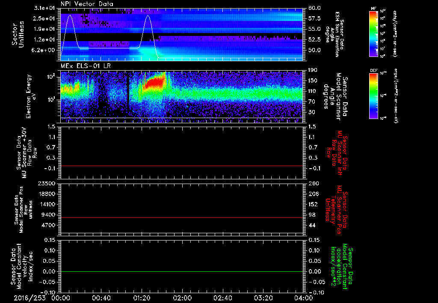
Task: Click the Model Scanner Pos Raw axis label
Action: pos(24,210)
